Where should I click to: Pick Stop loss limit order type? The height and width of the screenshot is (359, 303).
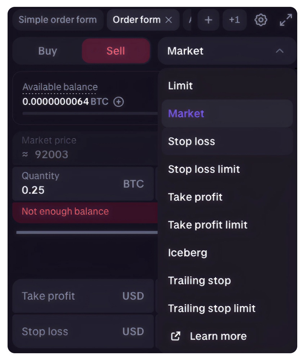pos(204,169)
